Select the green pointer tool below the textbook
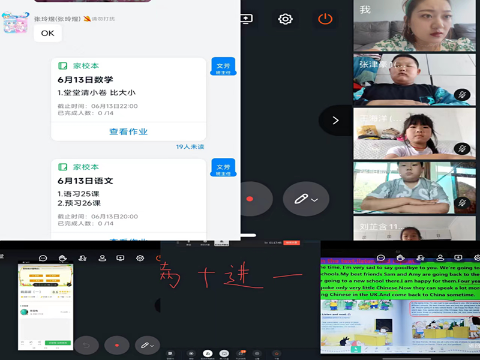 [x=356, y=349]
